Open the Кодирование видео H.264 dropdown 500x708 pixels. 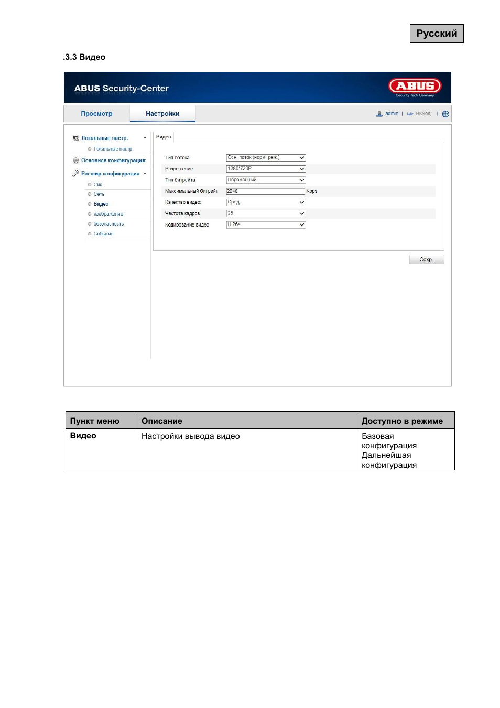click(x=266, y=224)
